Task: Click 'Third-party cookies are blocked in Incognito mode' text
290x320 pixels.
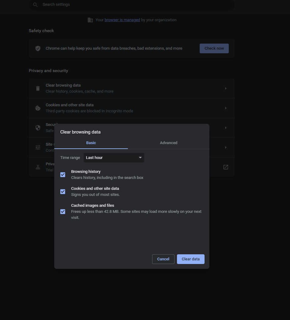Action: (89, 111)
